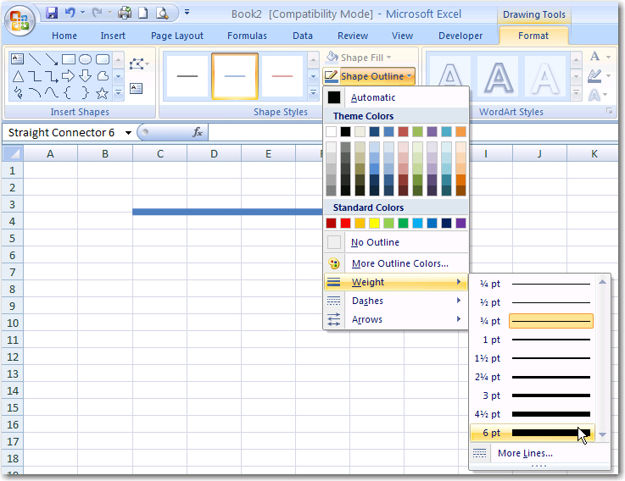Apply the dark line shape style

click(x=187, y=76)
